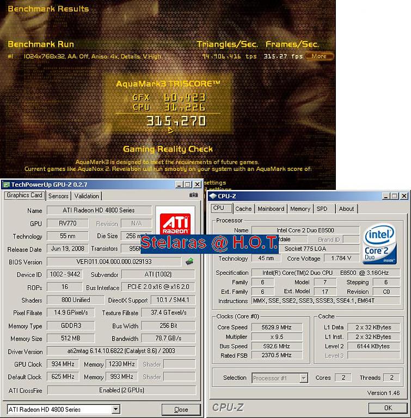
Task: Click the default Memory 993 MHz value
Action: (121, 377)
